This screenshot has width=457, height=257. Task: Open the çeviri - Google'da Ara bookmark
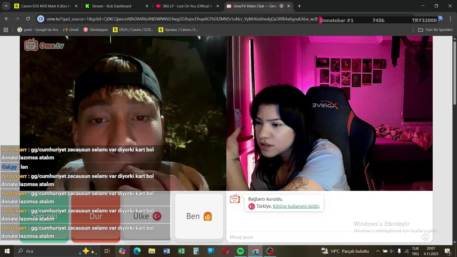pos(37,30)
